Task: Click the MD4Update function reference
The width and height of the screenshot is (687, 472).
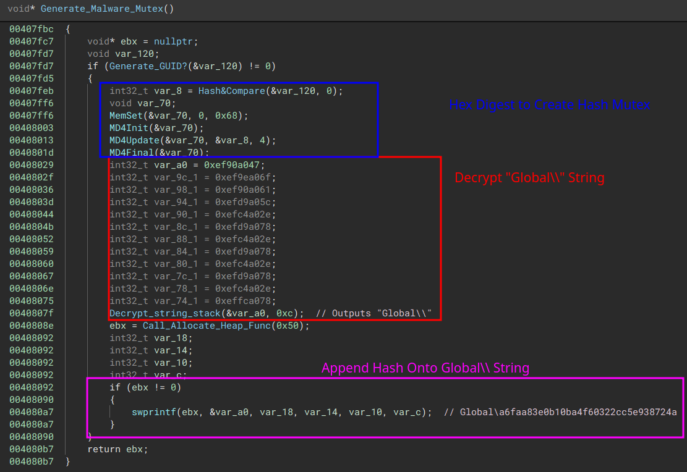Action: tap(134, 140)
